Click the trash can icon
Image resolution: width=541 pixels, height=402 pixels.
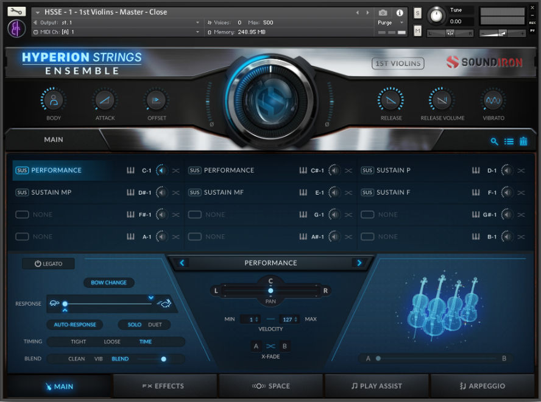(523, 142)
